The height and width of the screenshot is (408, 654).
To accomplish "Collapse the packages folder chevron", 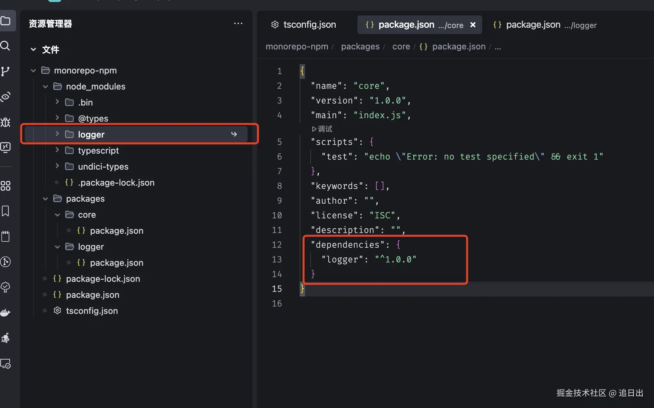I will click(x=45, y=199).
